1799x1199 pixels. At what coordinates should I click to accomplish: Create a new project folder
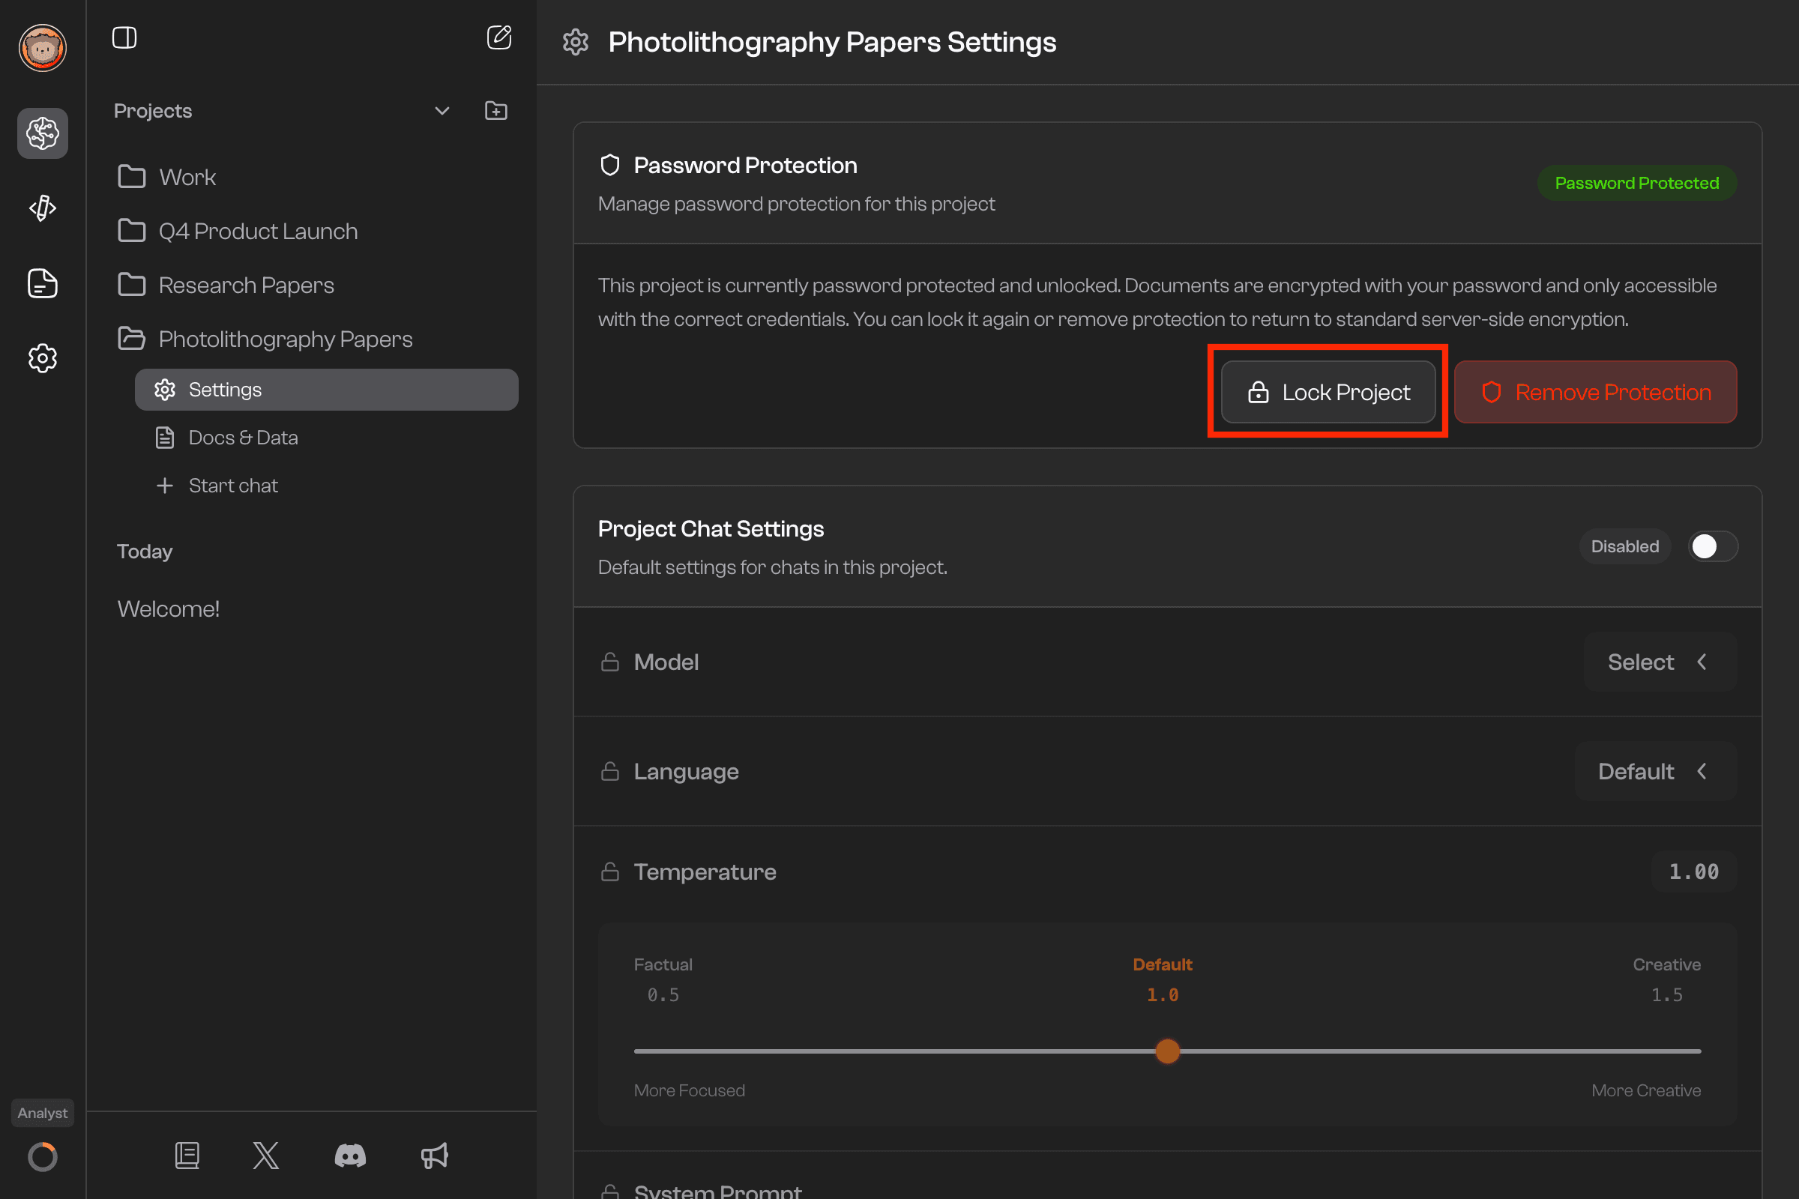click(495, 111)
